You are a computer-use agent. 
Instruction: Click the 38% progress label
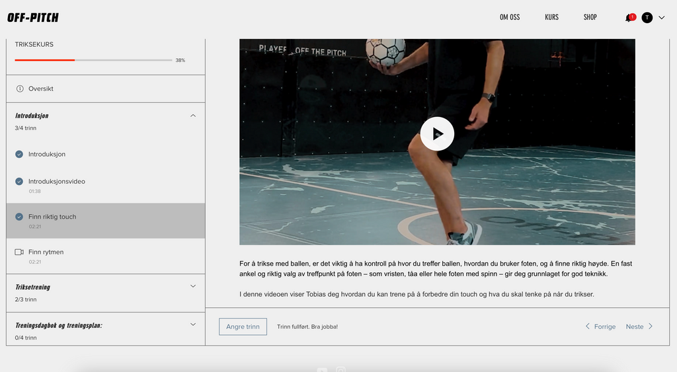(x=180, y=60)
